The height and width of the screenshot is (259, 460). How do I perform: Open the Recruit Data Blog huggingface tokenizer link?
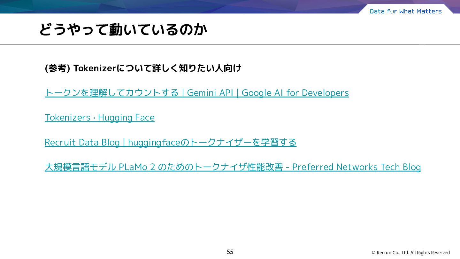[x=171, y=142]
